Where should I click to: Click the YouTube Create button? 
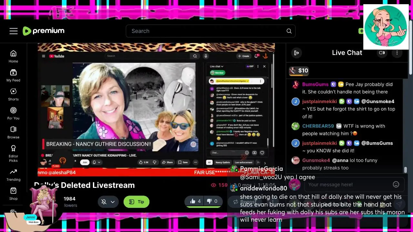click(x=244, y=56)
